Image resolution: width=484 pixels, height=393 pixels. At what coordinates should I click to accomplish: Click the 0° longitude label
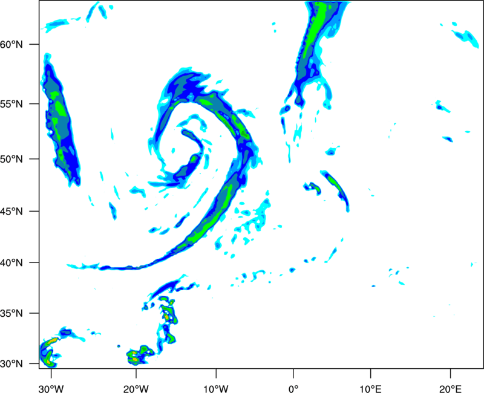point(293,389)
